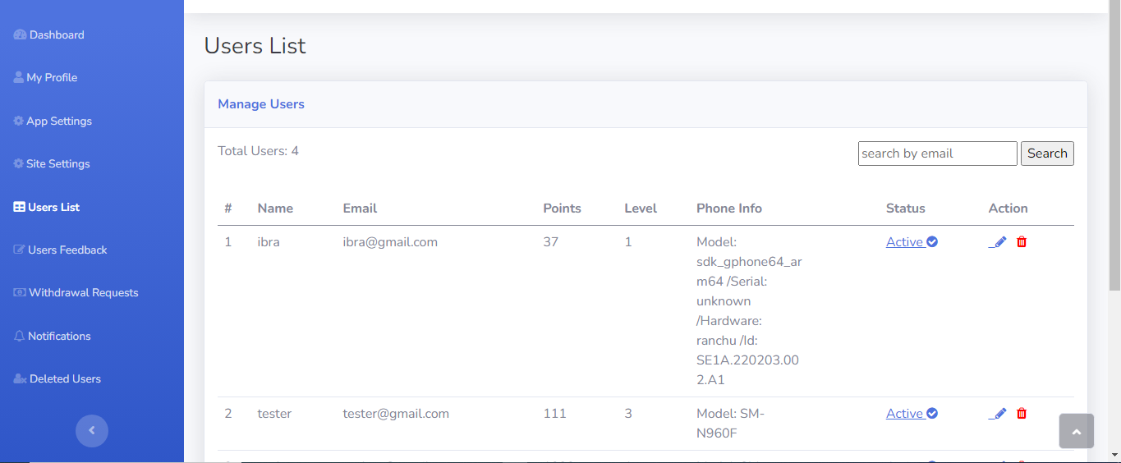Focus the search by email field
The height and width of the screenshot is (463, 1121).
click(937, 154)
